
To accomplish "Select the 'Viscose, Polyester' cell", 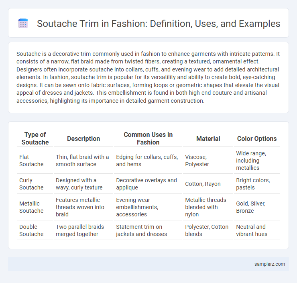I will [208, 161].
